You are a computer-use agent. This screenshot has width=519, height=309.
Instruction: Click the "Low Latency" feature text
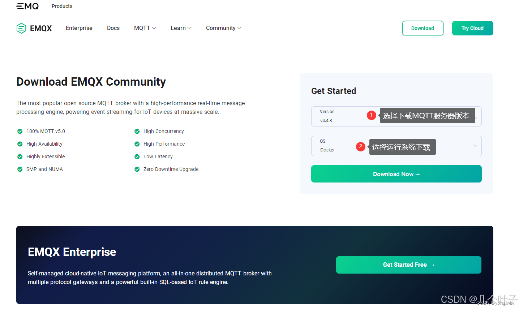coord(158,156)
